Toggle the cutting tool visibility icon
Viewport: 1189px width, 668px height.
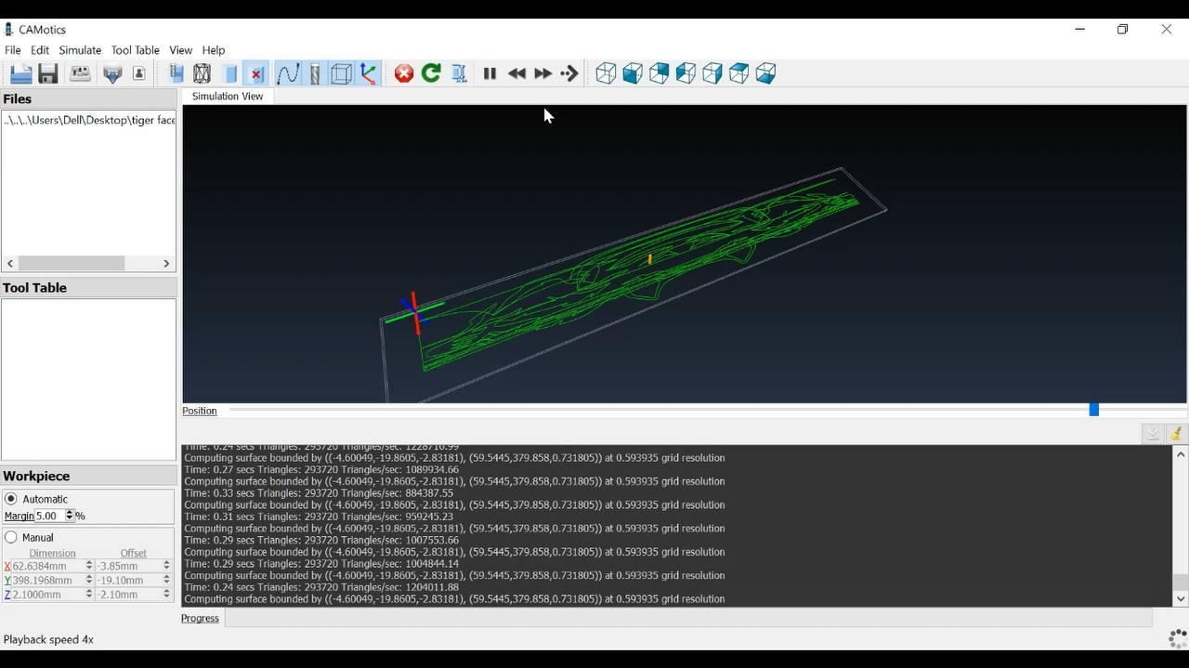(x=313, y=73)
